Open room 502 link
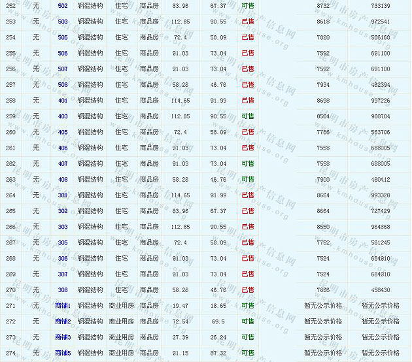The height and width of the screenshot is (362, 412). click(x=63, y=6)
